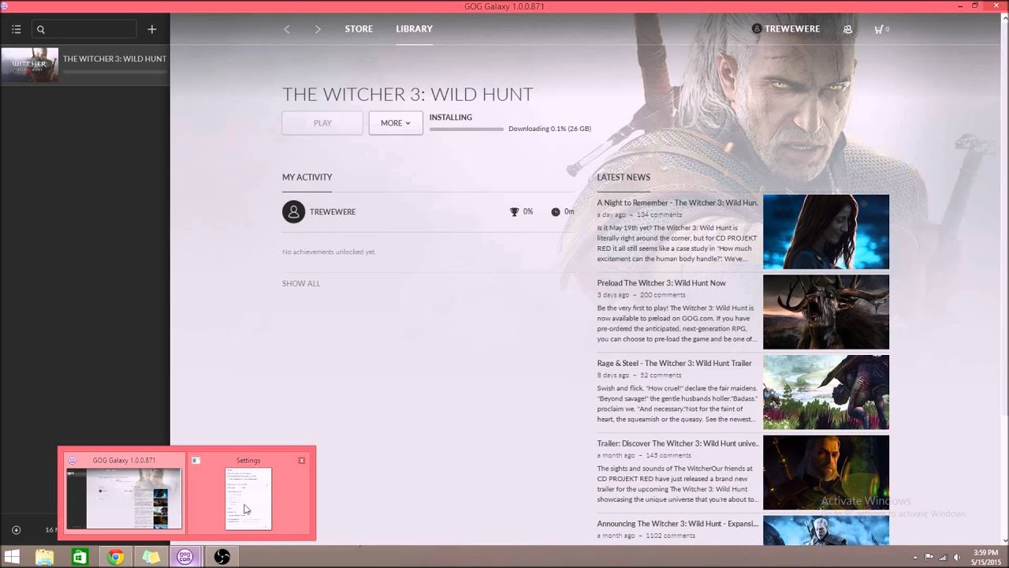
Task: Click the My Activity heading
Action: [307, 177]
